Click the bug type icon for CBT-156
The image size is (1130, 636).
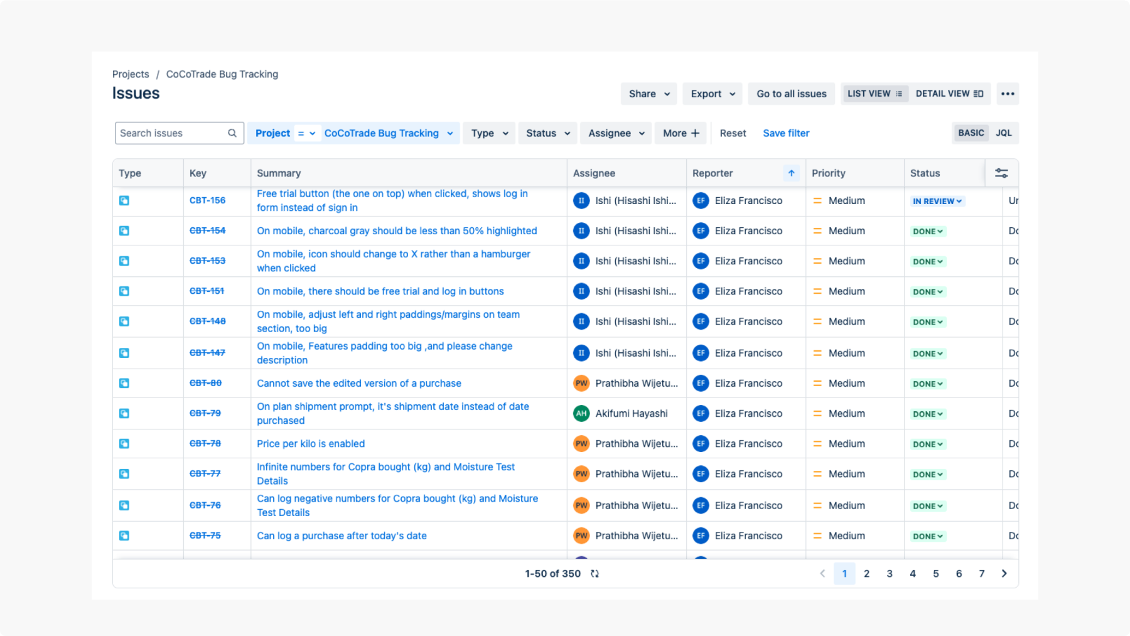tap(124, 200)
